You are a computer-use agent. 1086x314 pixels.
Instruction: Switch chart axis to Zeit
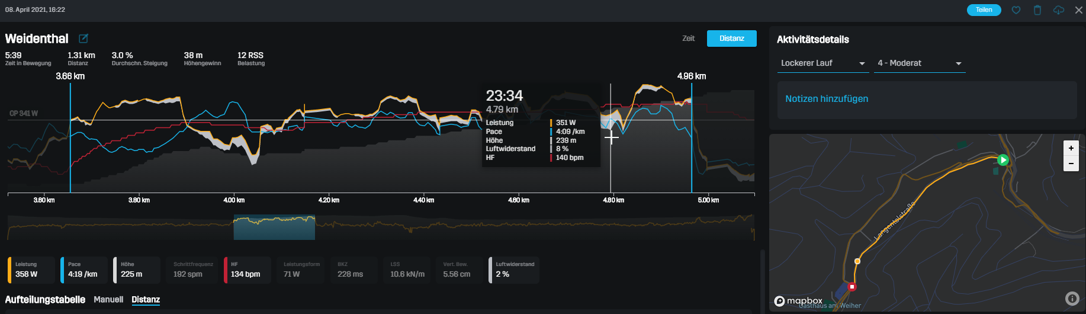688,39
